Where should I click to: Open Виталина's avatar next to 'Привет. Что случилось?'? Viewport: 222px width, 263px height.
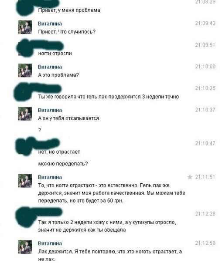tap(25, 27)
